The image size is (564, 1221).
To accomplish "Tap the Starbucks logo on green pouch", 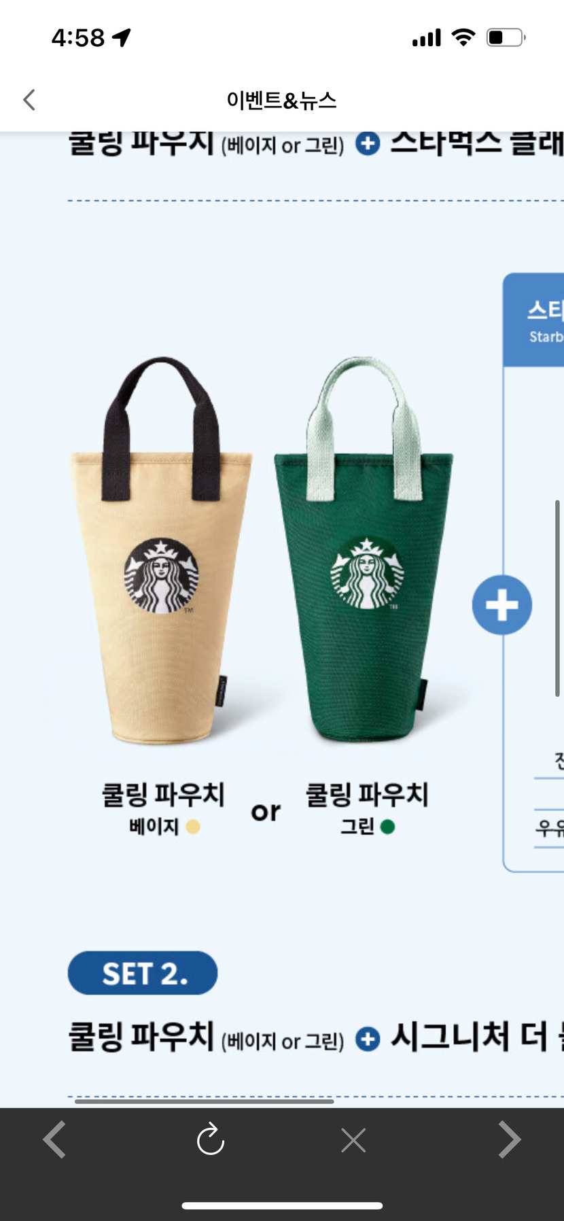I will coord(367,573).
